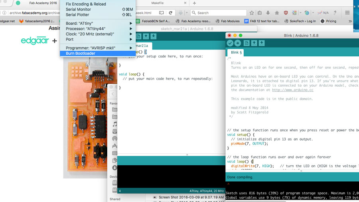The height and width of the screenshot is (202, 359).
Task: Choose Serial Monitor menu item
Action: pos(98,10)
